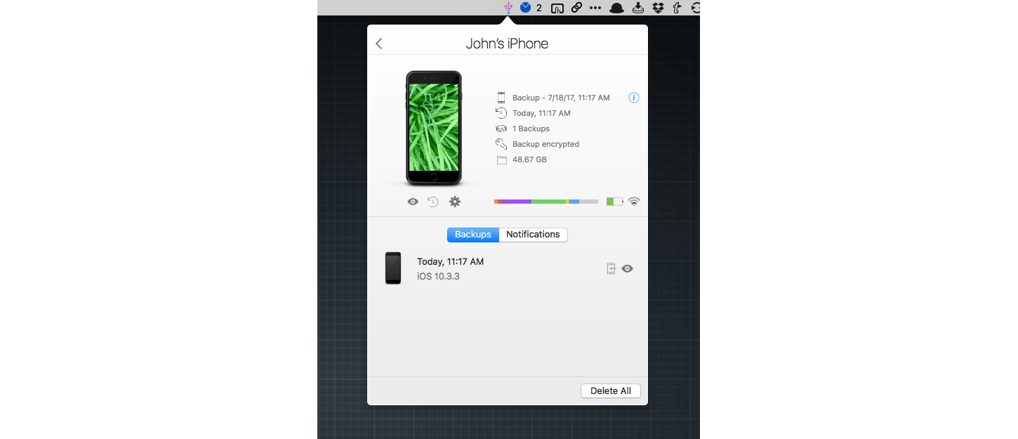Click the key icon beside Backup encrypted
This screenshot has width=1018, height=439.
pos(501,144)
